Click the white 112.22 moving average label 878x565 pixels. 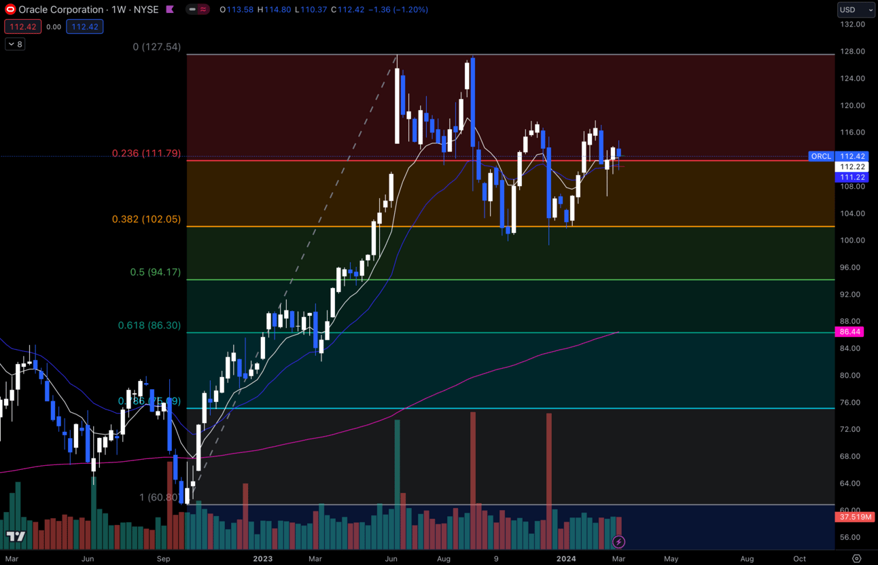[x=852, y=167]
